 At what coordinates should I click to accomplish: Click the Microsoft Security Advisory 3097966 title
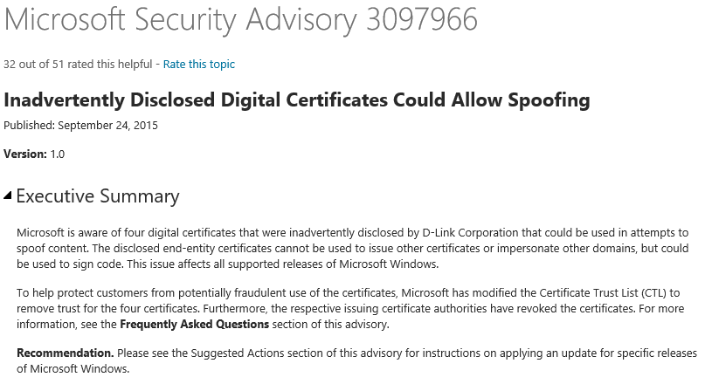(x=240, y=19)
